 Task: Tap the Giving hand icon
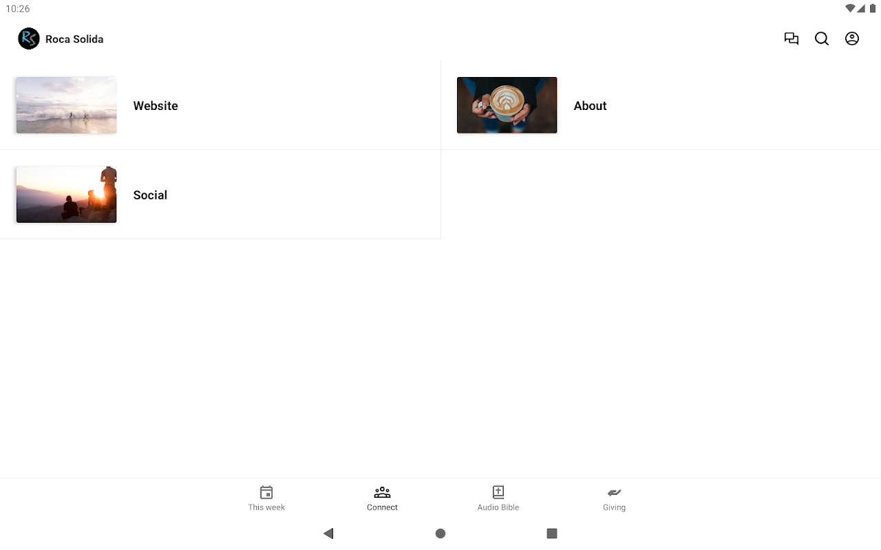(x=614, y=492)
